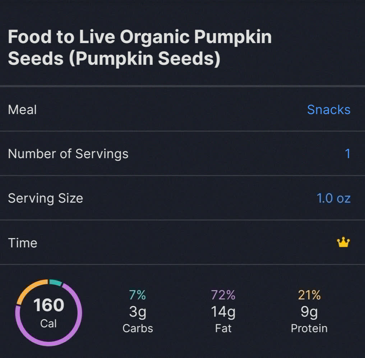Tap the 21% protein percentage
The width and height of the screenshot is (365, 358).
tap(309, 295)
